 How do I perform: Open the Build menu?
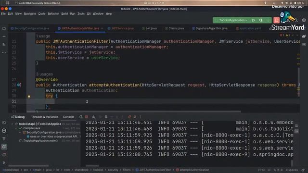[x=64, y=14]
